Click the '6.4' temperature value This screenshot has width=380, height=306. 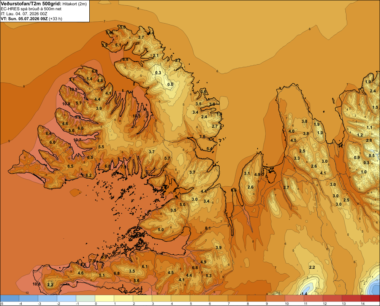(x=49, y=133)
